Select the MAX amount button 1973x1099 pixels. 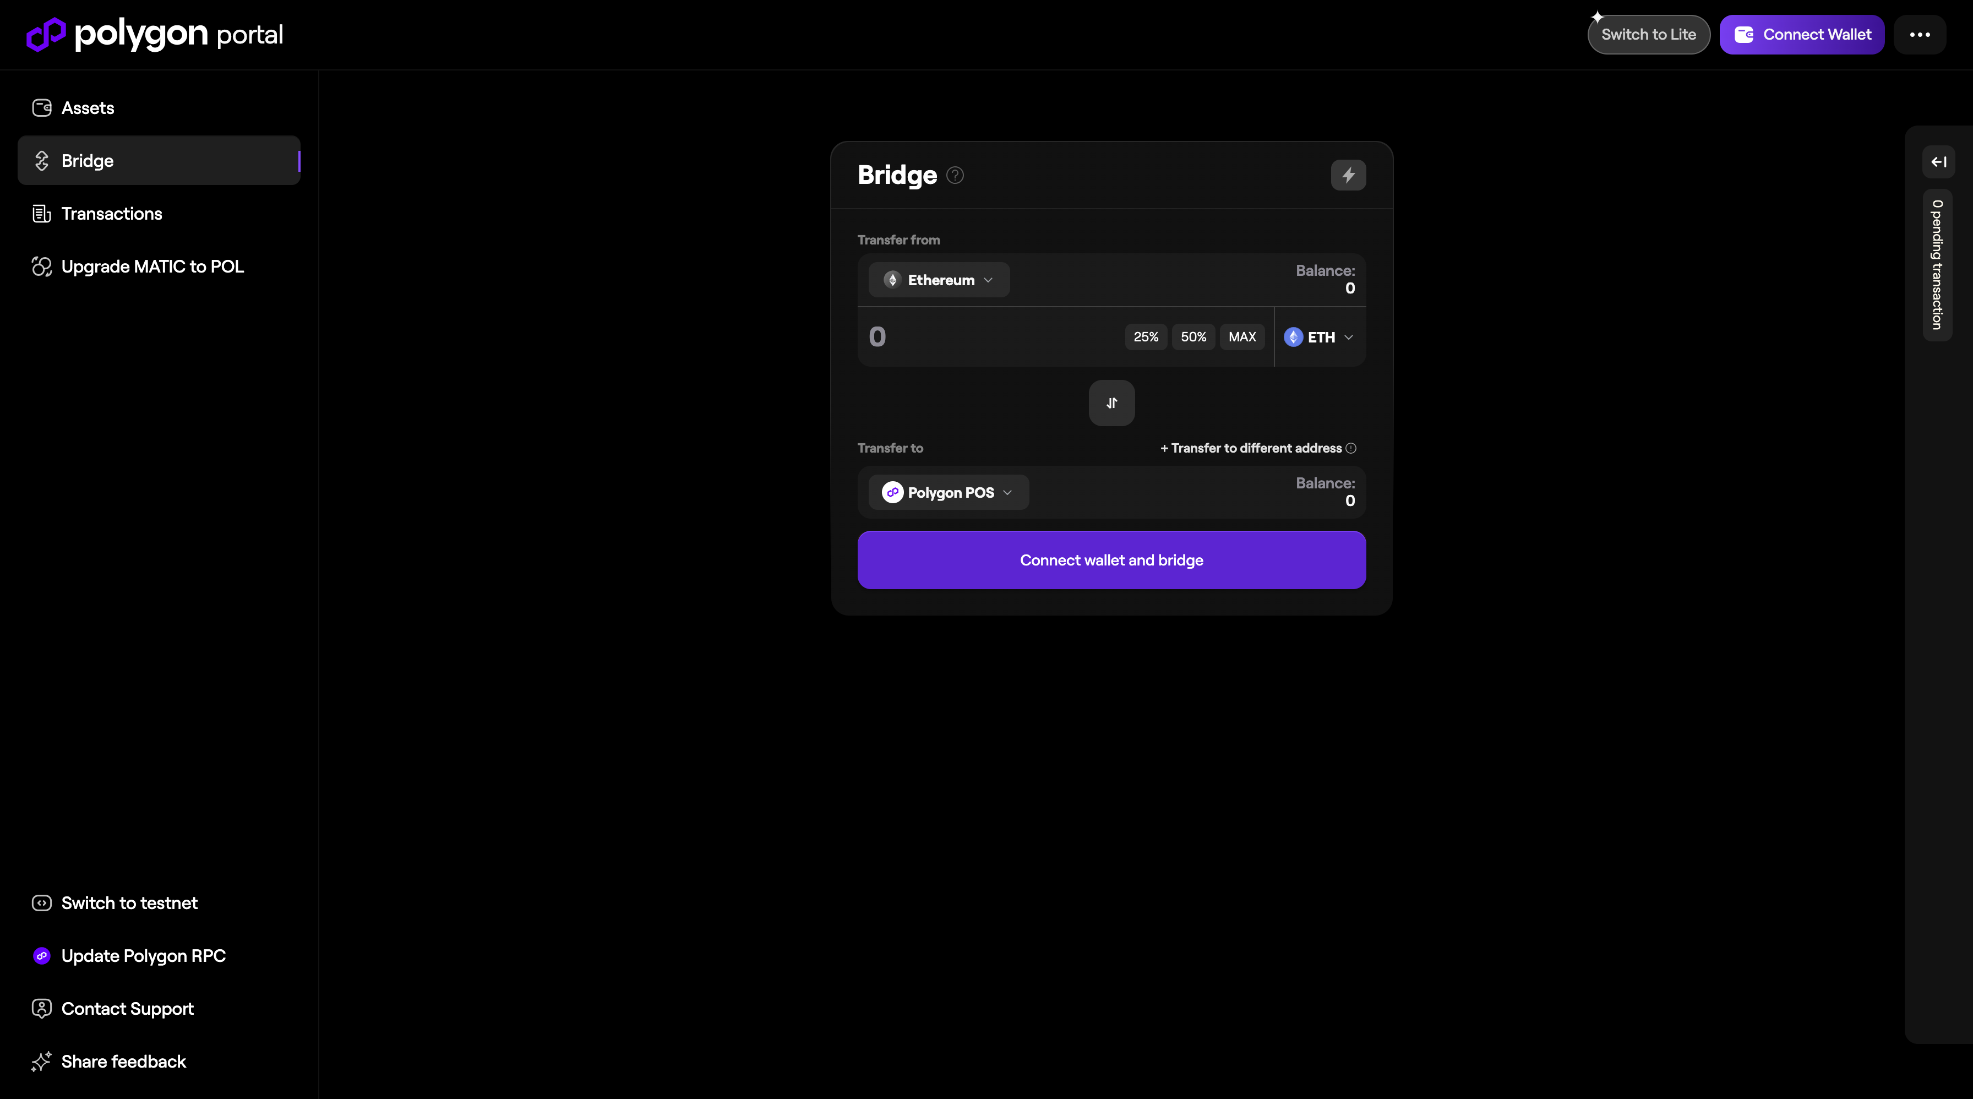pyautogui.click(x=1241, y=337)
